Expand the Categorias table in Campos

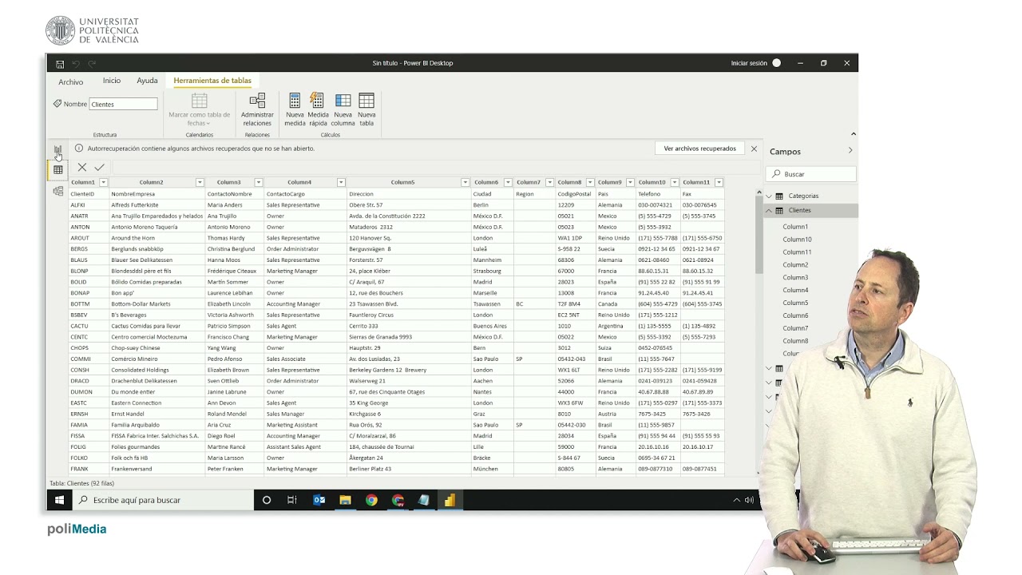[769, 196]
